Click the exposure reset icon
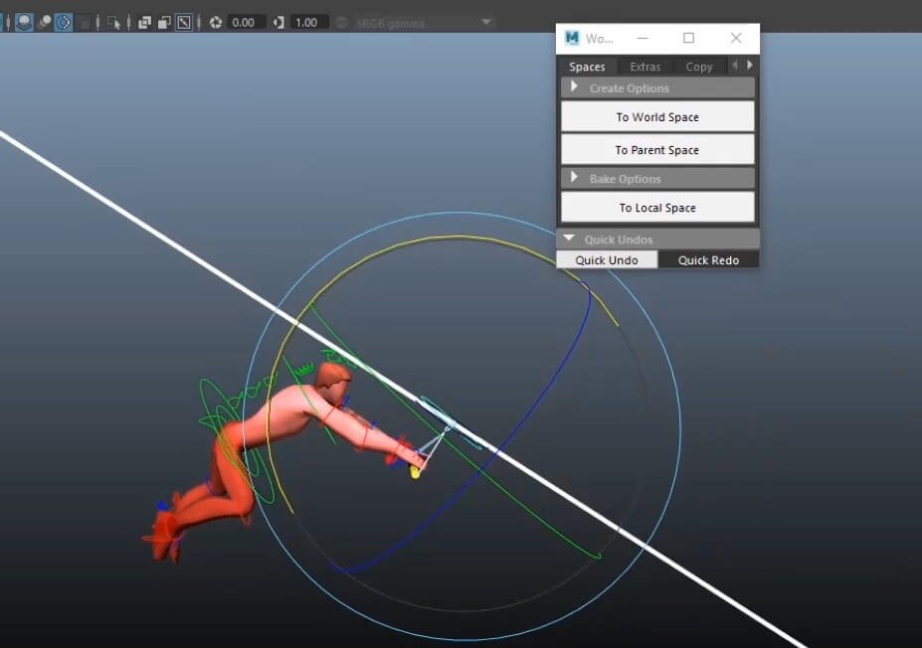 (215, 22)
